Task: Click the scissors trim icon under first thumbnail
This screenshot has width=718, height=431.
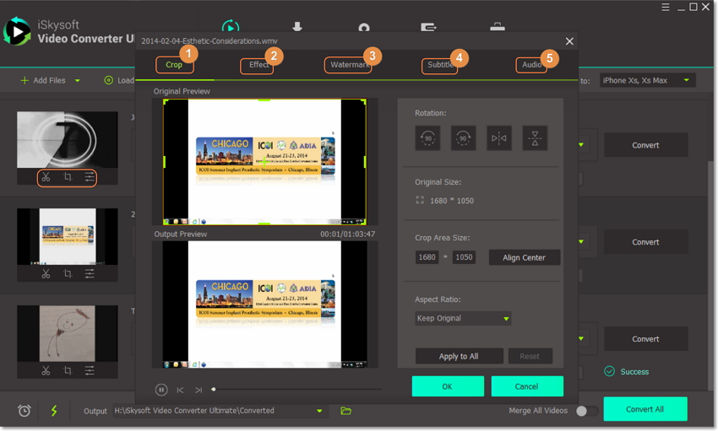Action: [x=46, y=177]
